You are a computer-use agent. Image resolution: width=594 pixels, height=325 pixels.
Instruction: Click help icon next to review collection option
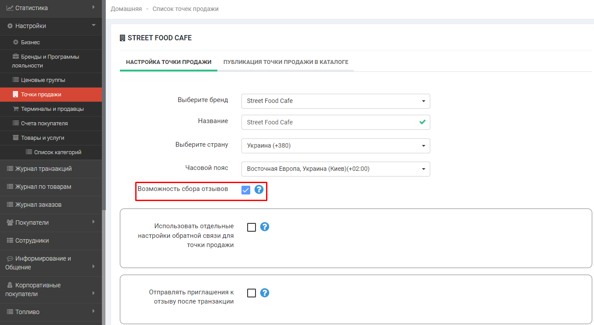[x=259, y=190]
